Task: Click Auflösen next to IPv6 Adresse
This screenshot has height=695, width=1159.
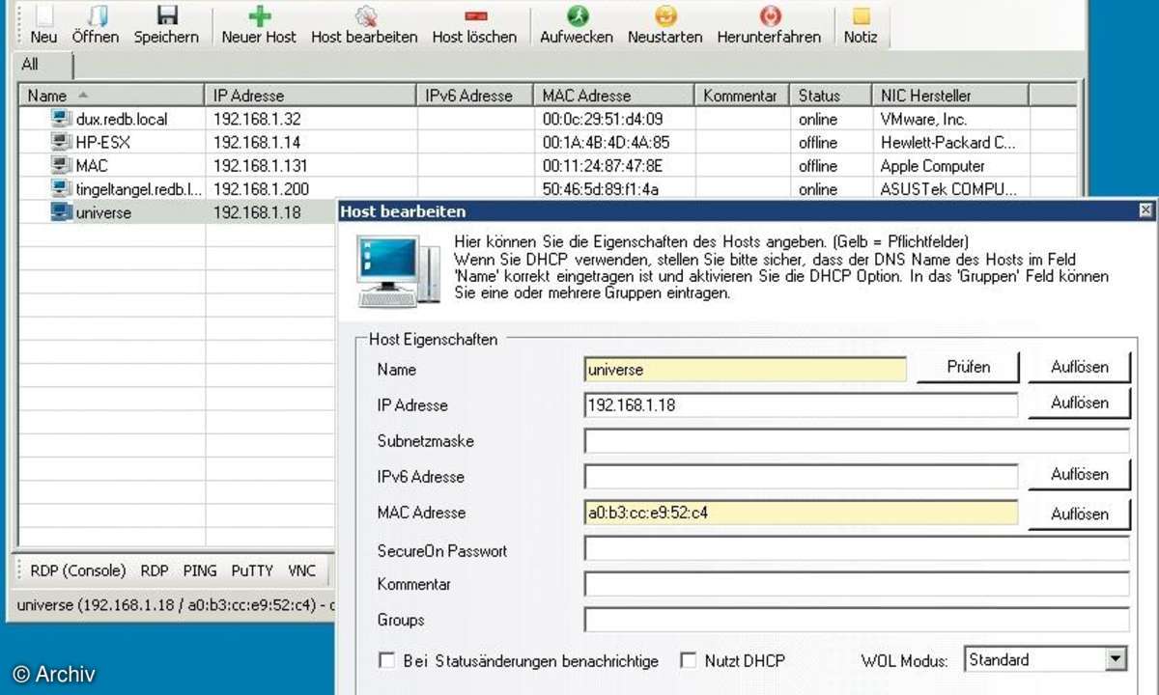Action: [x=1079, y=474]
